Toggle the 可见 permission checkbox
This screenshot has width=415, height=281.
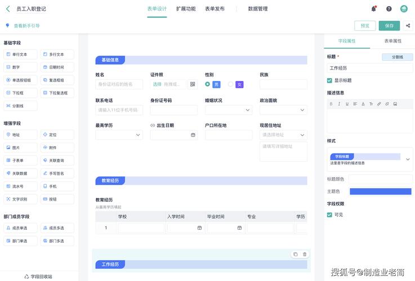coord(329,215)
